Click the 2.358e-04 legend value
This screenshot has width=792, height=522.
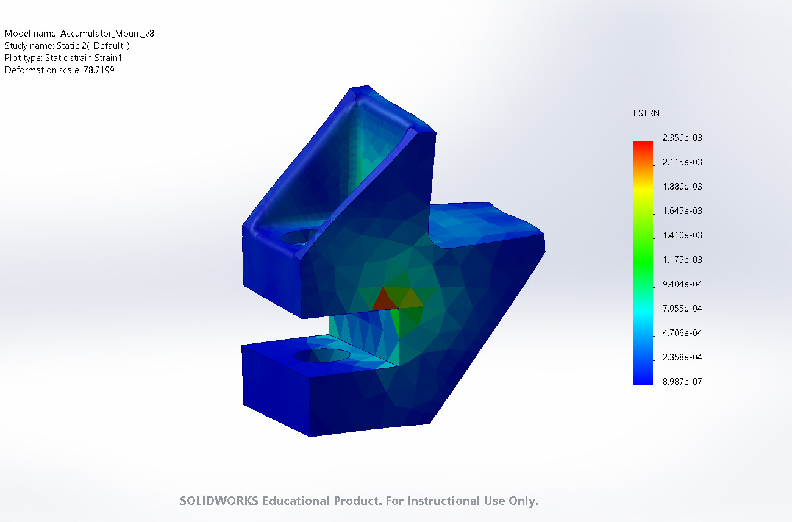point(682,357)
